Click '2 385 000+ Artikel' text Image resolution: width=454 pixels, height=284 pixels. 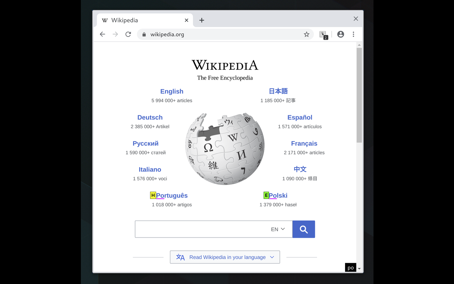point(150,126)
